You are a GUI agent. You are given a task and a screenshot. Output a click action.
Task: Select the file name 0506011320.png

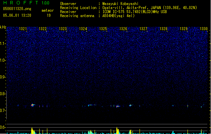coord(17,9)
